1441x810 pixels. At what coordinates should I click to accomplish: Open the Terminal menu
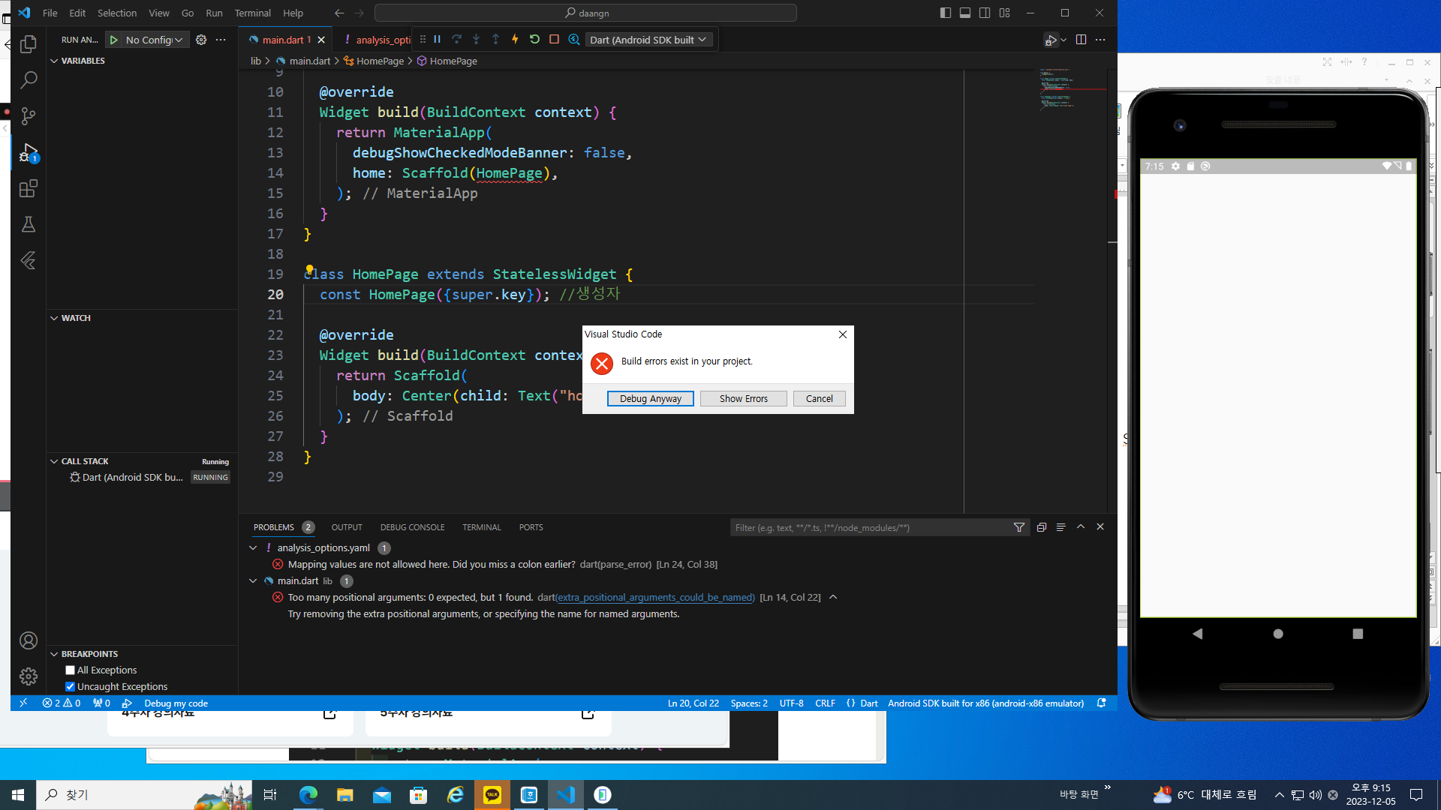[253, 13]
